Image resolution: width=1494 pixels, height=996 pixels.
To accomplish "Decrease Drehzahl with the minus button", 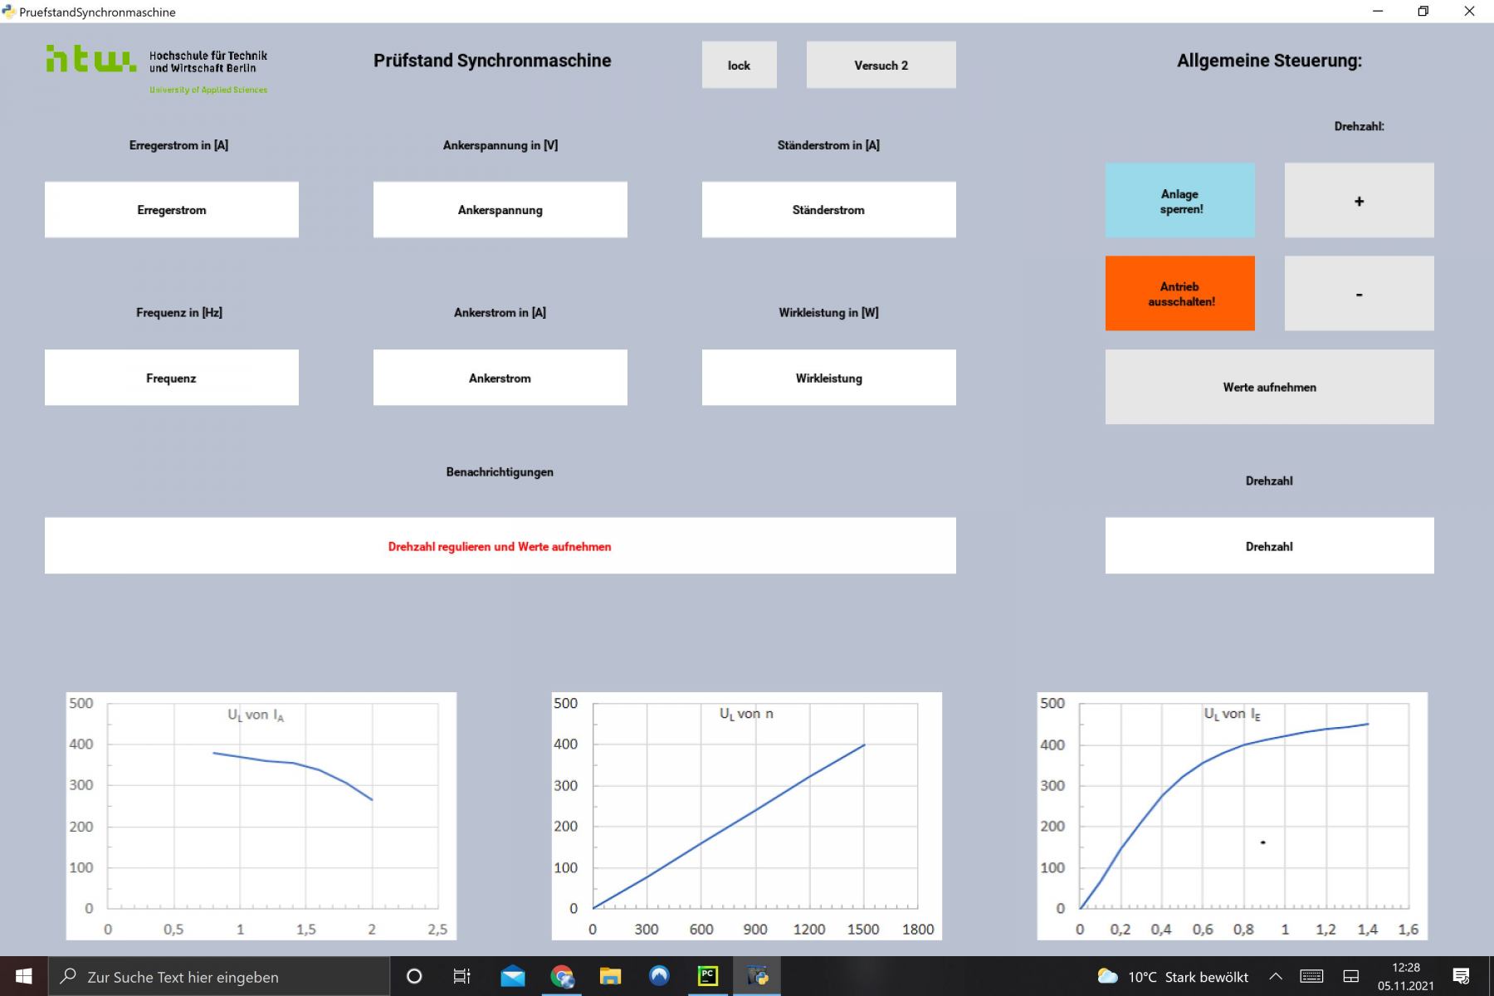I will click(1359, 294).
